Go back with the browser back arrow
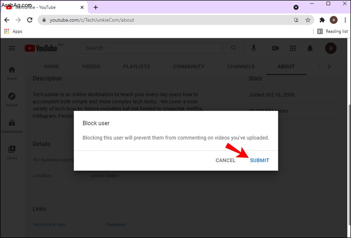Screen dimensions: 351x238 pyautogui.click(x=7, y=20)
